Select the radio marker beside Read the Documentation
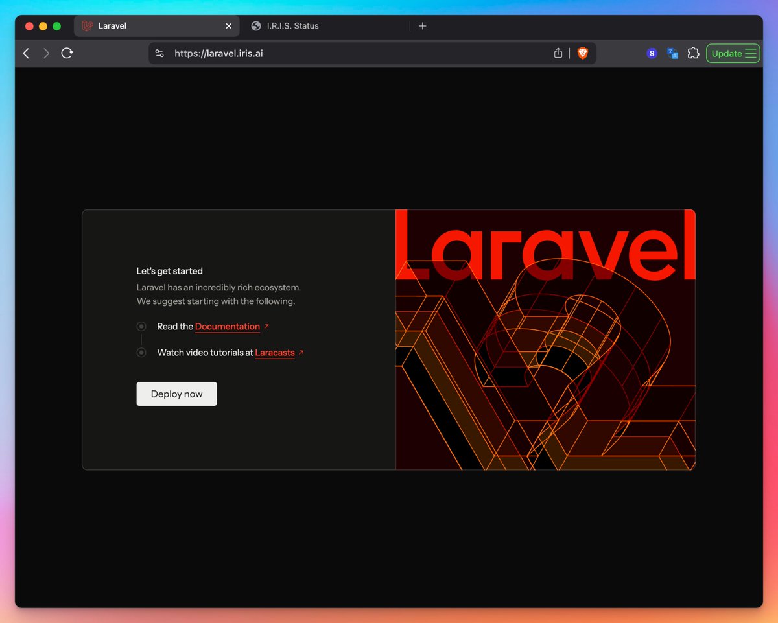 pyautogui.click(x=141, y=326)
